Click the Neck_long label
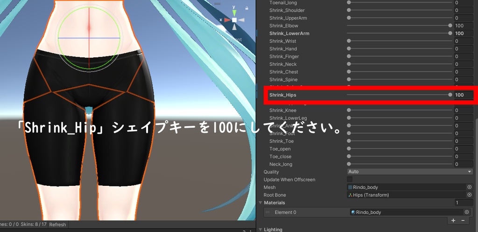 point(281,164)
